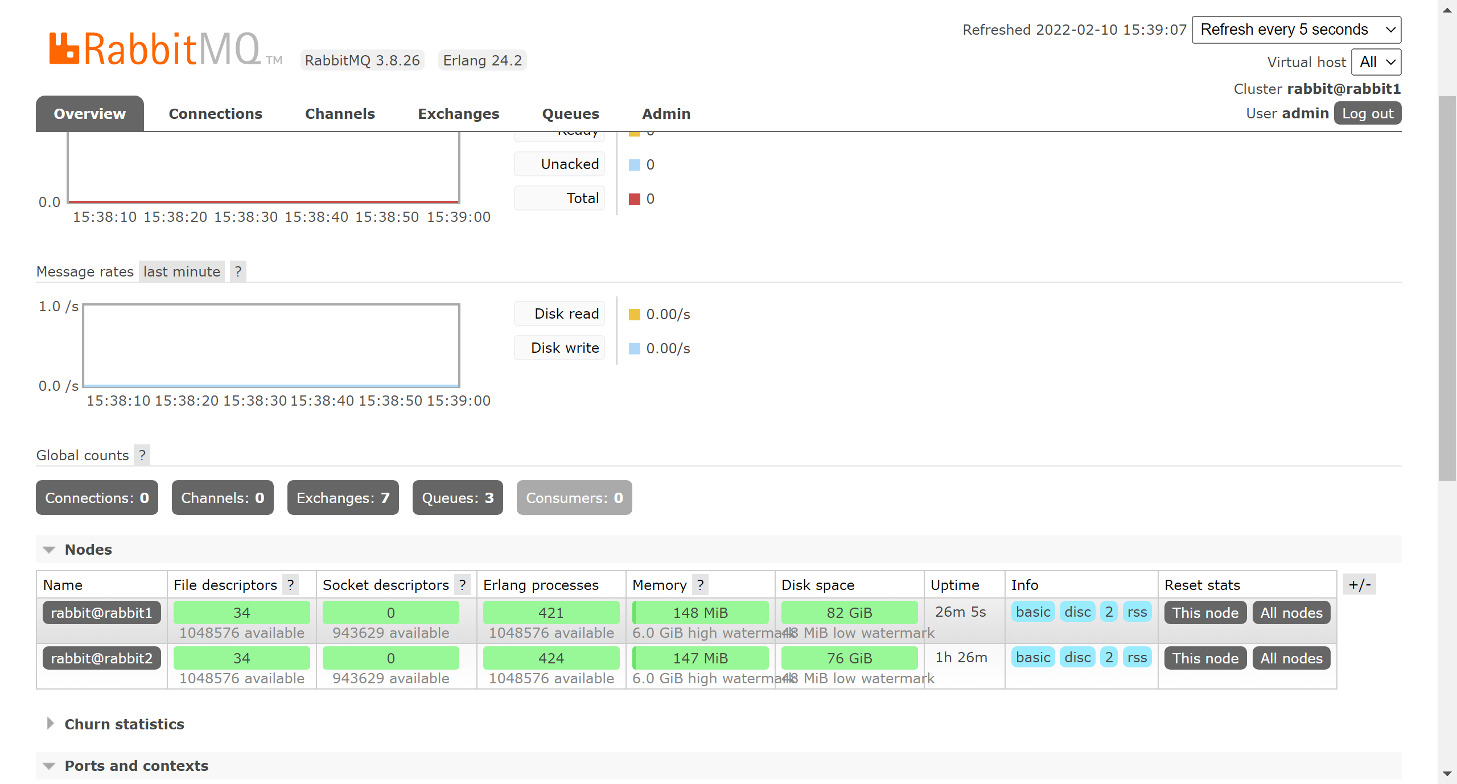Open the Virtual host dropdown

[1376, 62]
